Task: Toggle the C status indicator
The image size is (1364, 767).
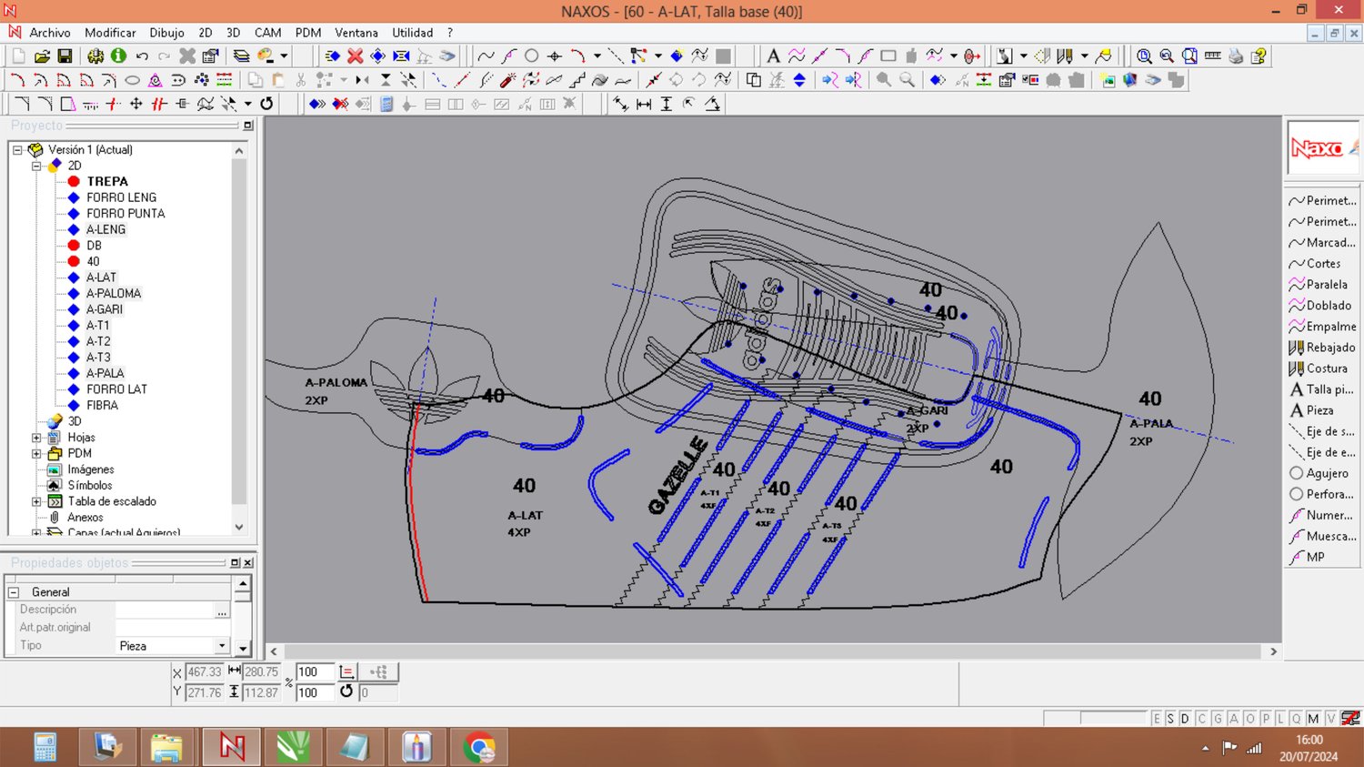Action: click(1201, 719)
